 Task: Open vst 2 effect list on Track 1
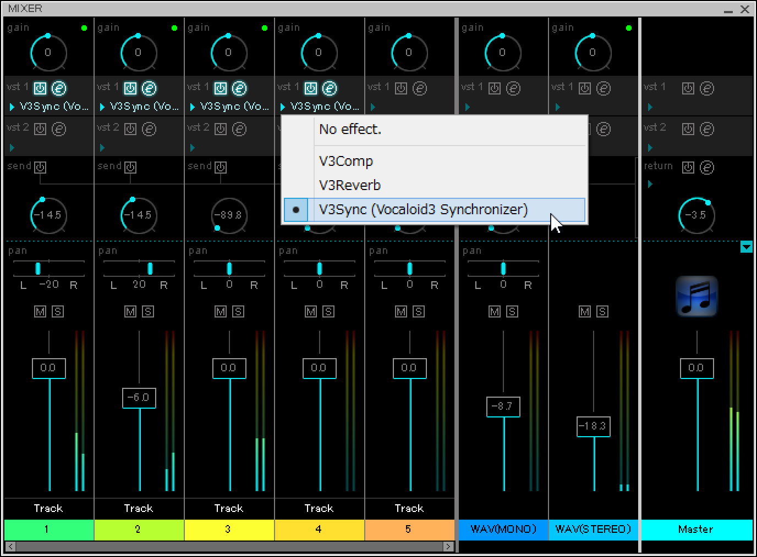point(12,148)
